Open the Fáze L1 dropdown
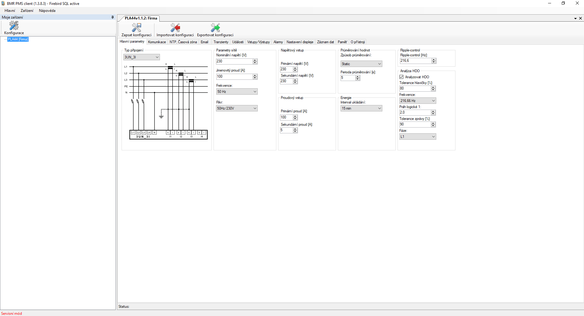The image size is (584, 316). [418, 137]
